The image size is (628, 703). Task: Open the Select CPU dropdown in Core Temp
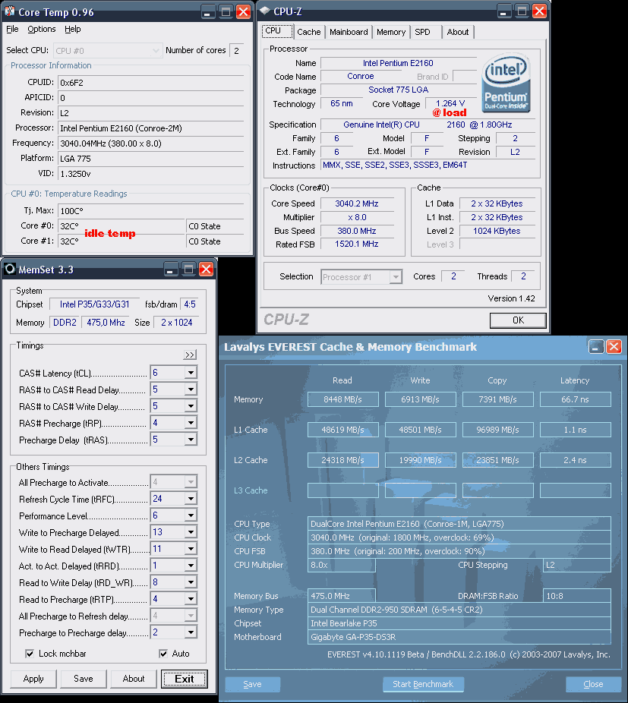click(x=107, y=51)
